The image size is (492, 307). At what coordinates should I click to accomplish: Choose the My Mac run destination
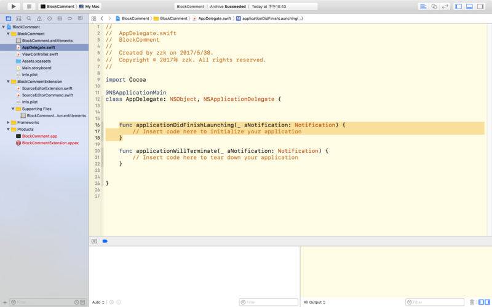point(89,6)
